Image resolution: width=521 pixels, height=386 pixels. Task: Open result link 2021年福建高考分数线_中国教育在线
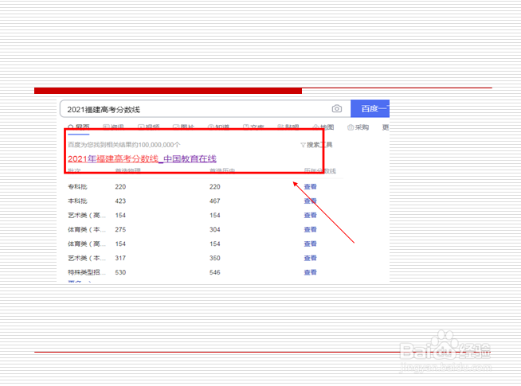[x=142, y=159]
